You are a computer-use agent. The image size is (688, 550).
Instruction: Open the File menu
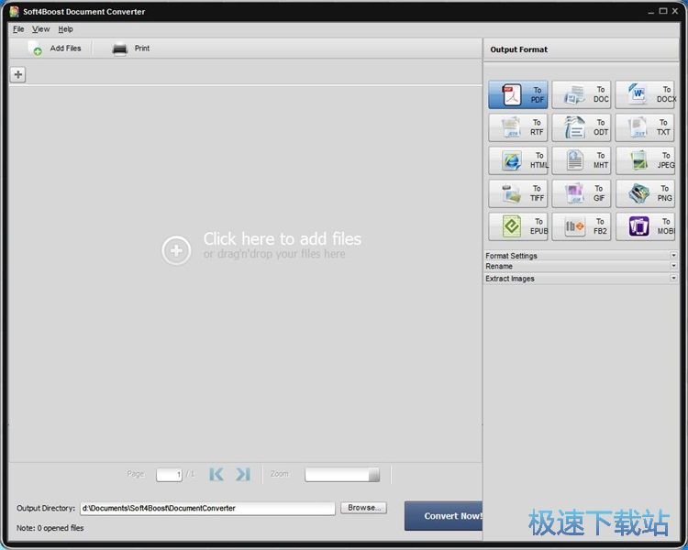point(18,29)
